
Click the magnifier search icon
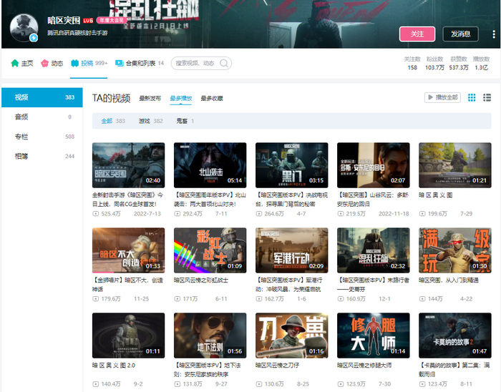point(224,63)
